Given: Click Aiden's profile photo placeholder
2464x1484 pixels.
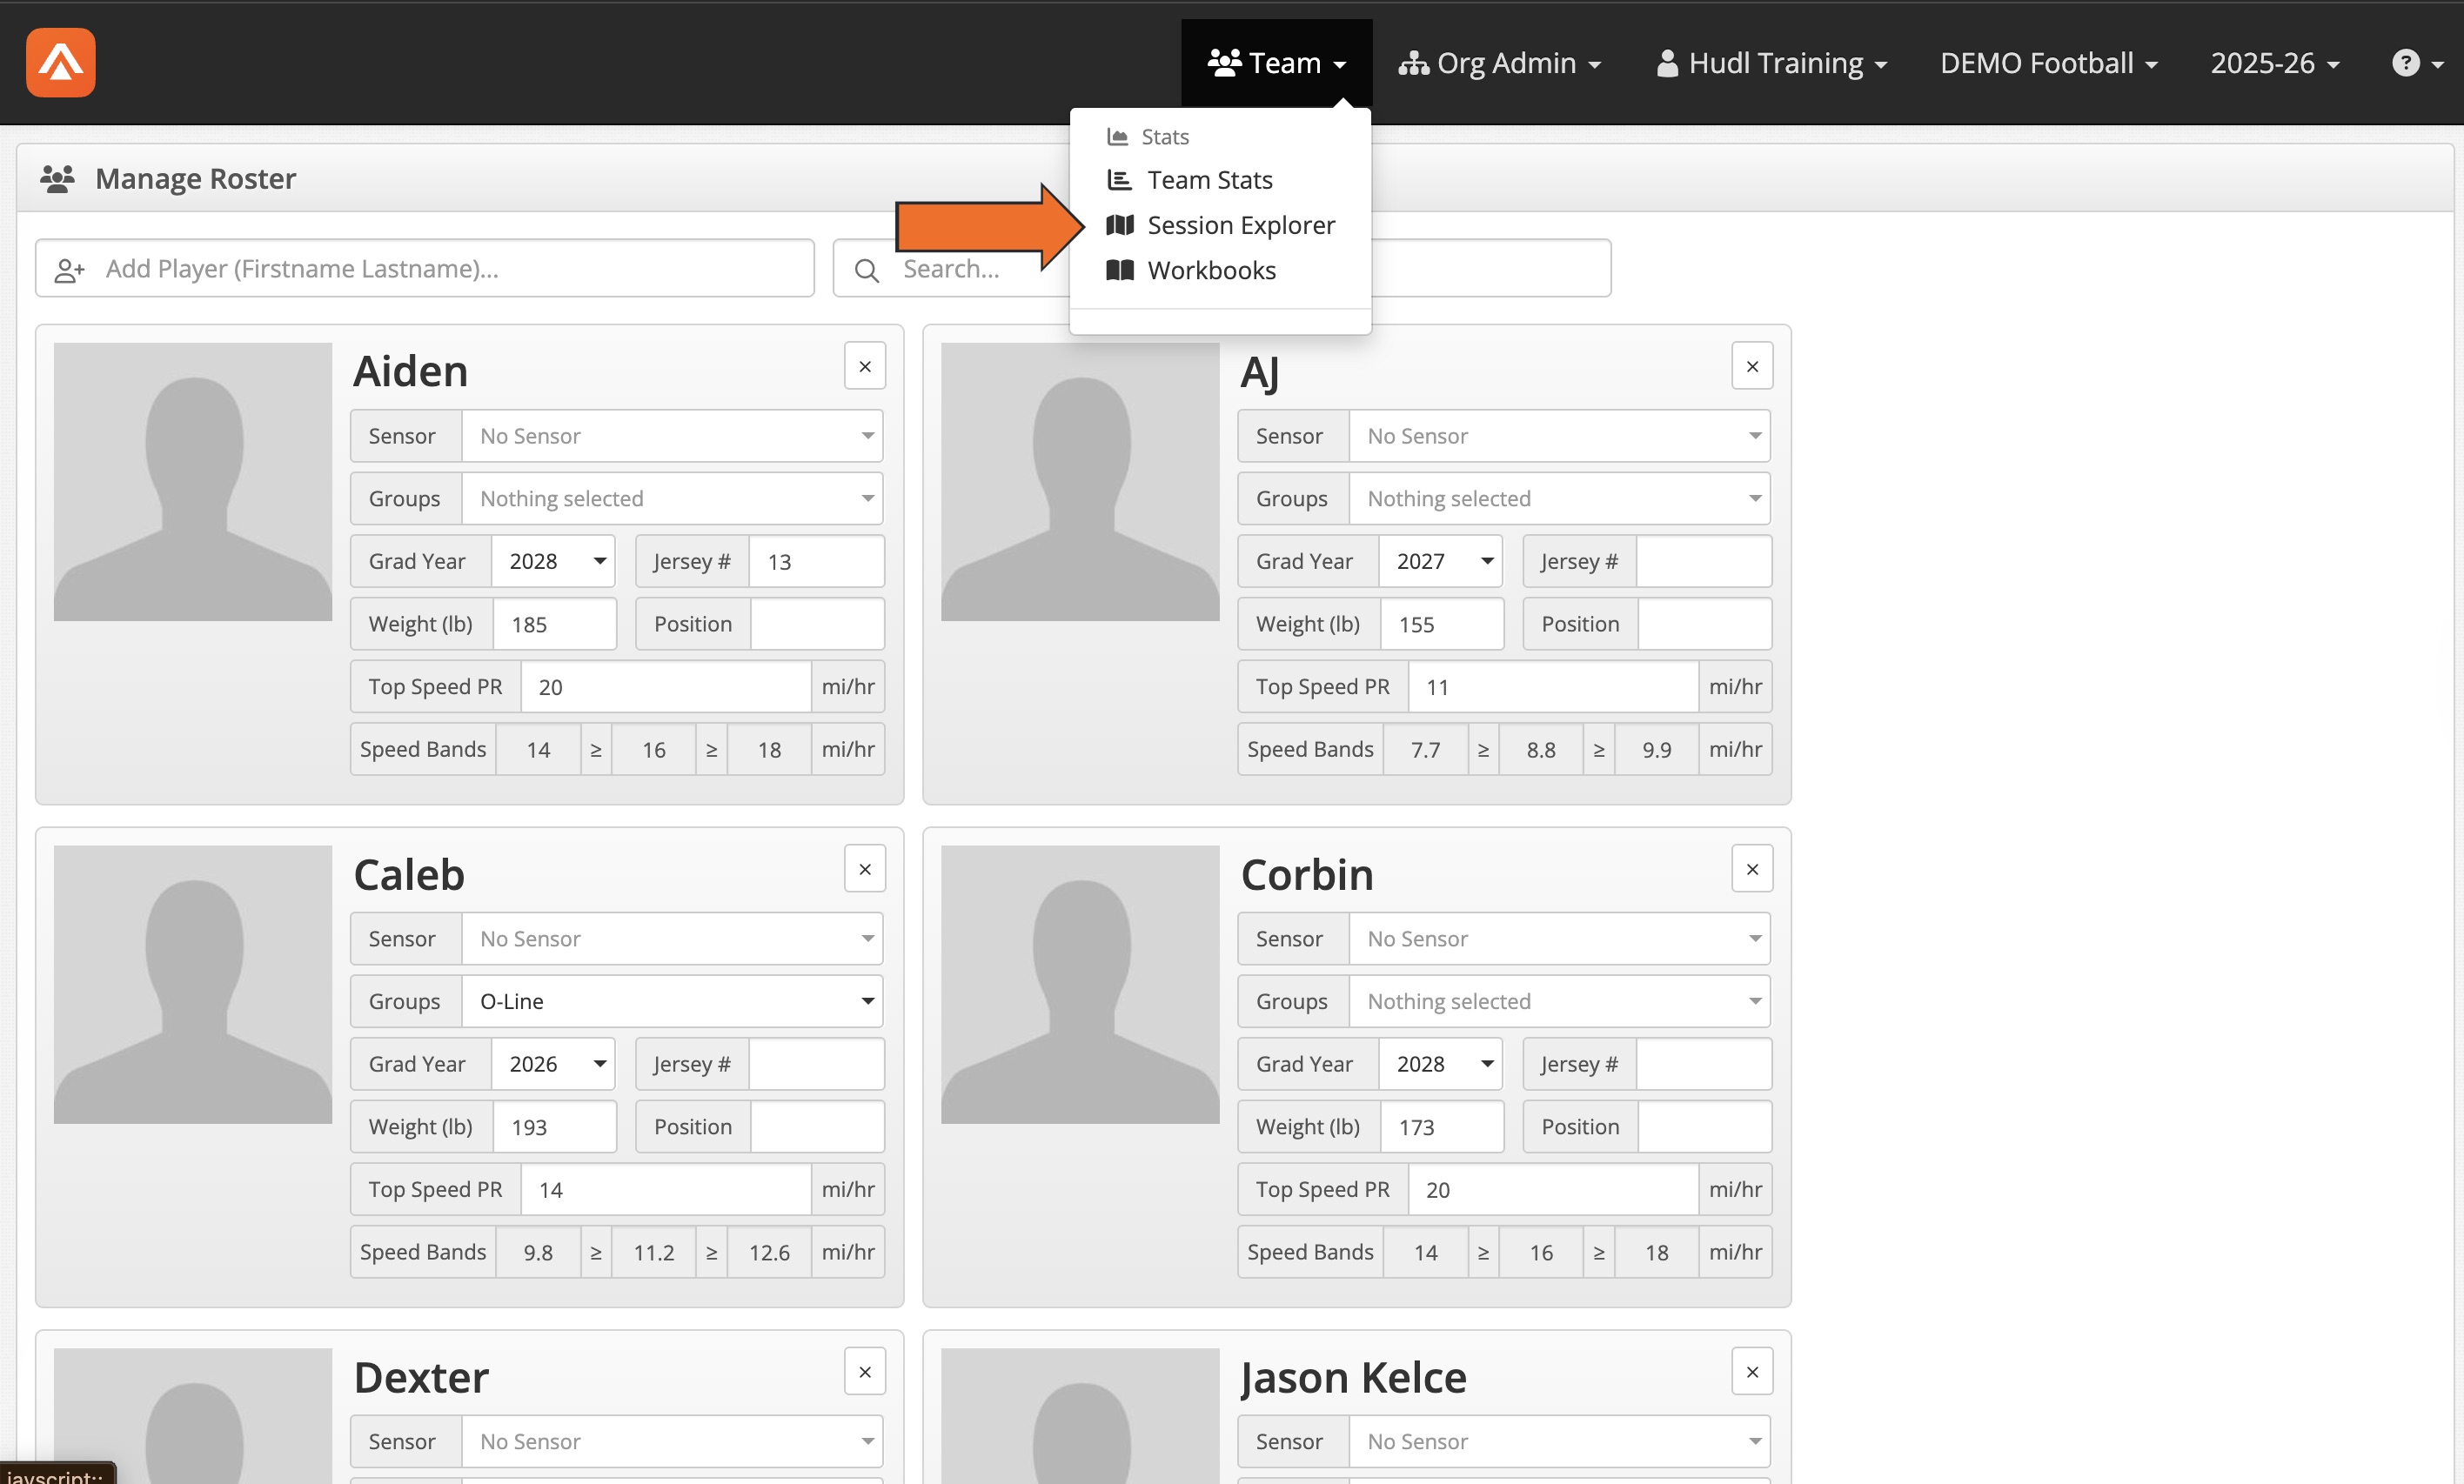Looking at the screenshot, I should (193, 482).
